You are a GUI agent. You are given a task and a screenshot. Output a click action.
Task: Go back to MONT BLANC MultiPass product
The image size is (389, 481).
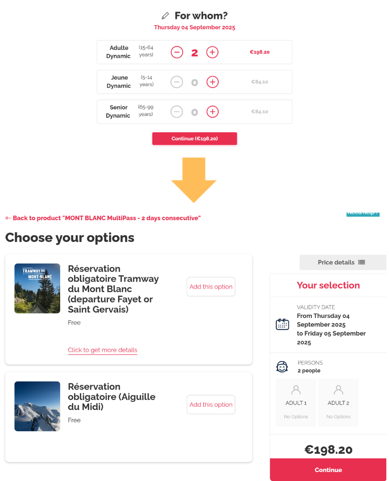103,218
